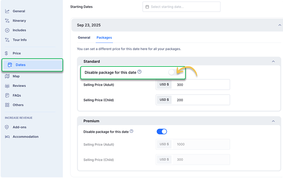Select the Packages tab
The image size is (283, 178).
[104, 38]
